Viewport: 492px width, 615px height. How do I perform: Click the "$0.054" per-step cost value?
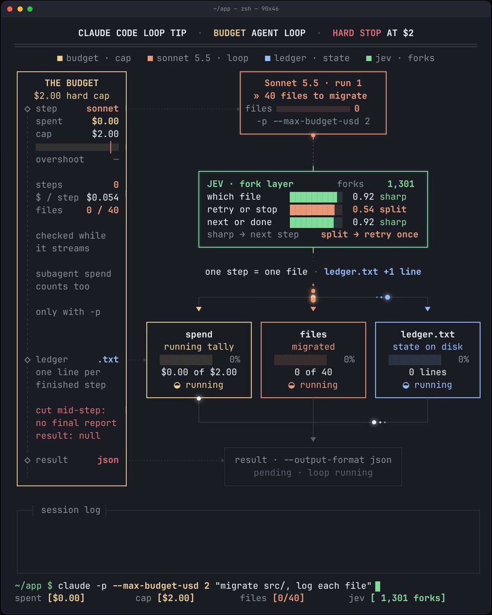[102, 197]
